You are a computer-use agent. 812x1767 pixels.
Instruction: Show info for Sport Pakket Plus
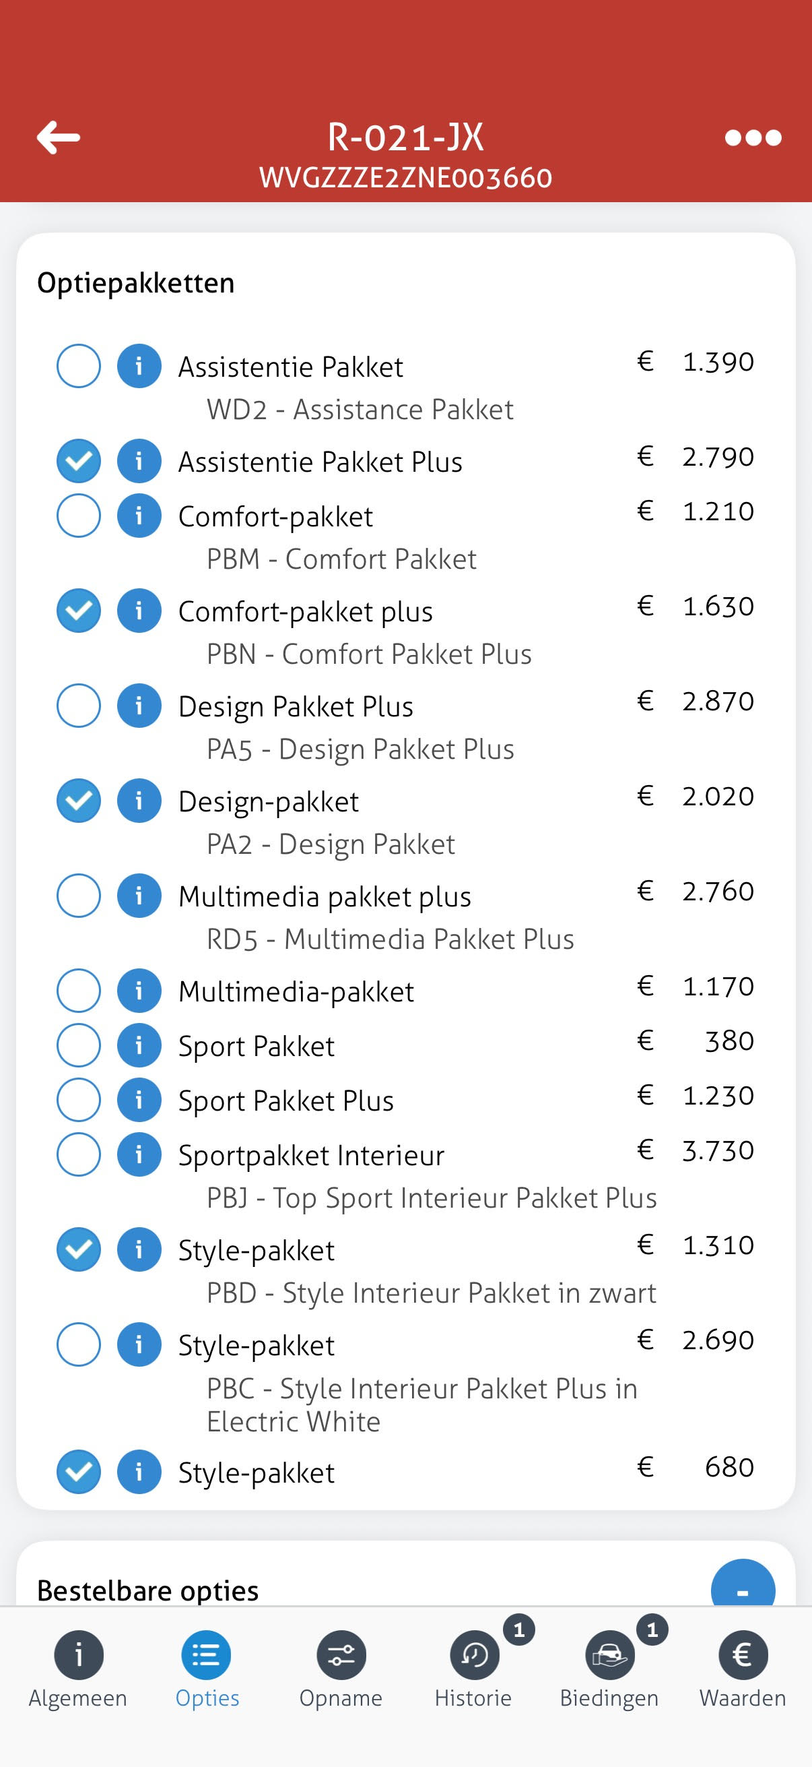coord(139,1100)
